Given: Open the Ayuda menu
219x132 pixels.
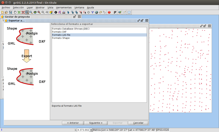Looking at the screenshot, I should pyautogui.click(x=90, y=8).
